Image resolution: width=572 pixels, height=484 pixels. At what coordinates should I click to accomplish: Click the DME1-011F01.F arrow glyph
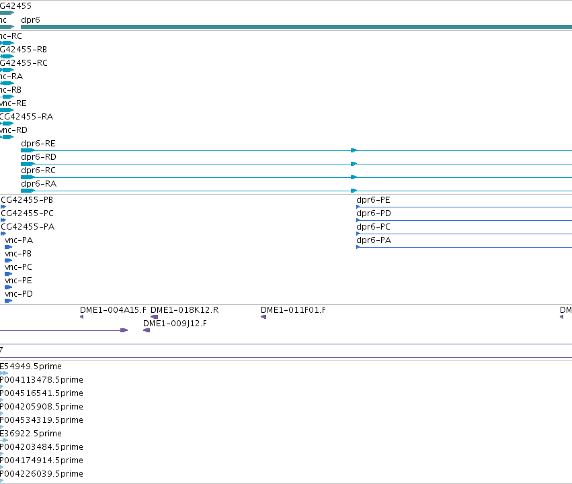[x=263, y=317]
